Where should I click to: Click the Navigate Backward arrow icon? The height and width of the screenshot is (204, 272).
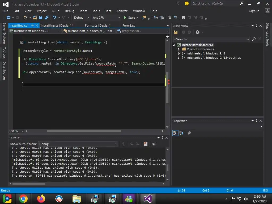(x=8, y=18)
